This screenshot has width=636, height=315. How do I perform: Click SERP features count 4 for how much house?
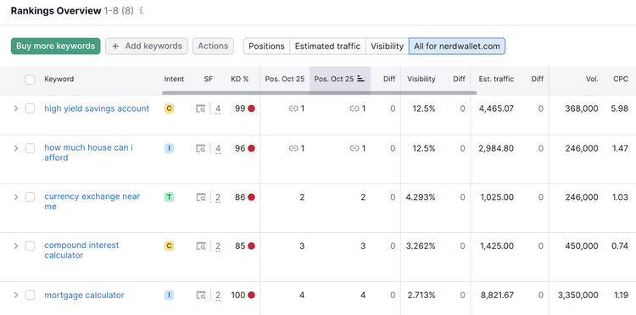218,148
